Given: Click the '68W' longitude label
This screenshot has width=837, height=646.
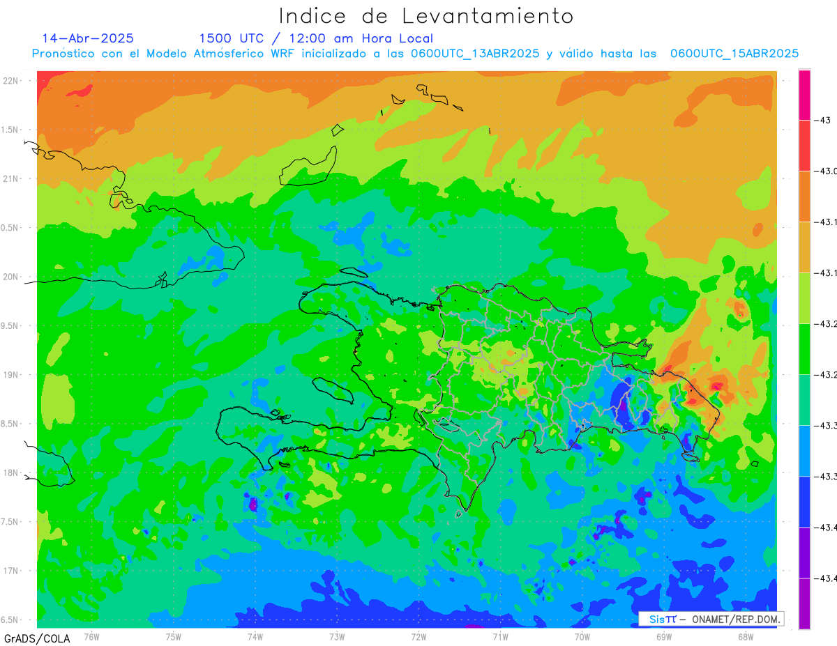Looking at the screenshot, I should coord(745,637).
